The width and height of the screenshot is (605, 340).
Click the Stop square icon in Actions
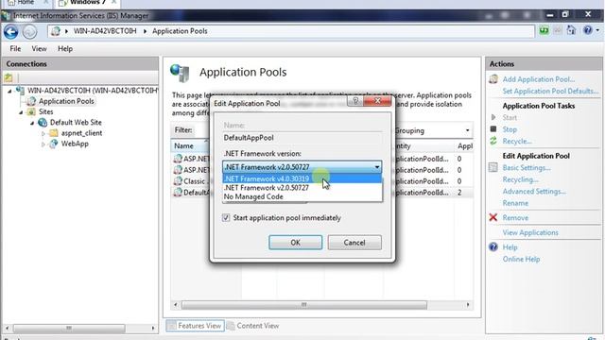[x=493, y=128]
